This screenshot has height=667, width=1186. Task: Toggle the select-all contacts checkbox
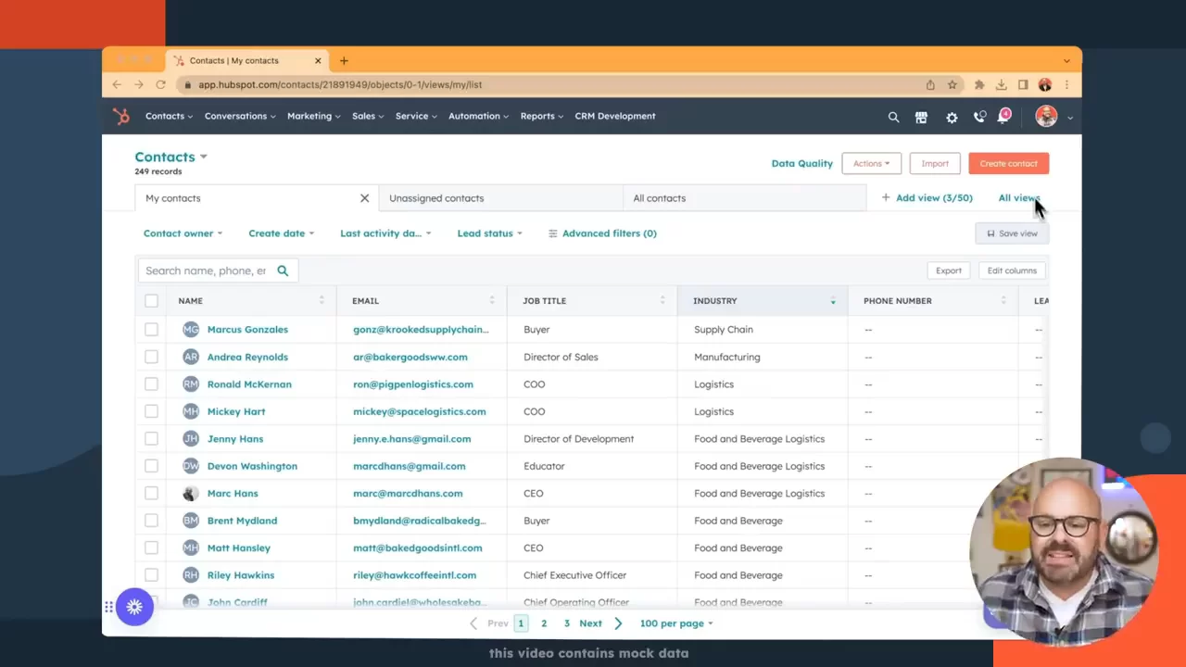(x=151, y=301)
